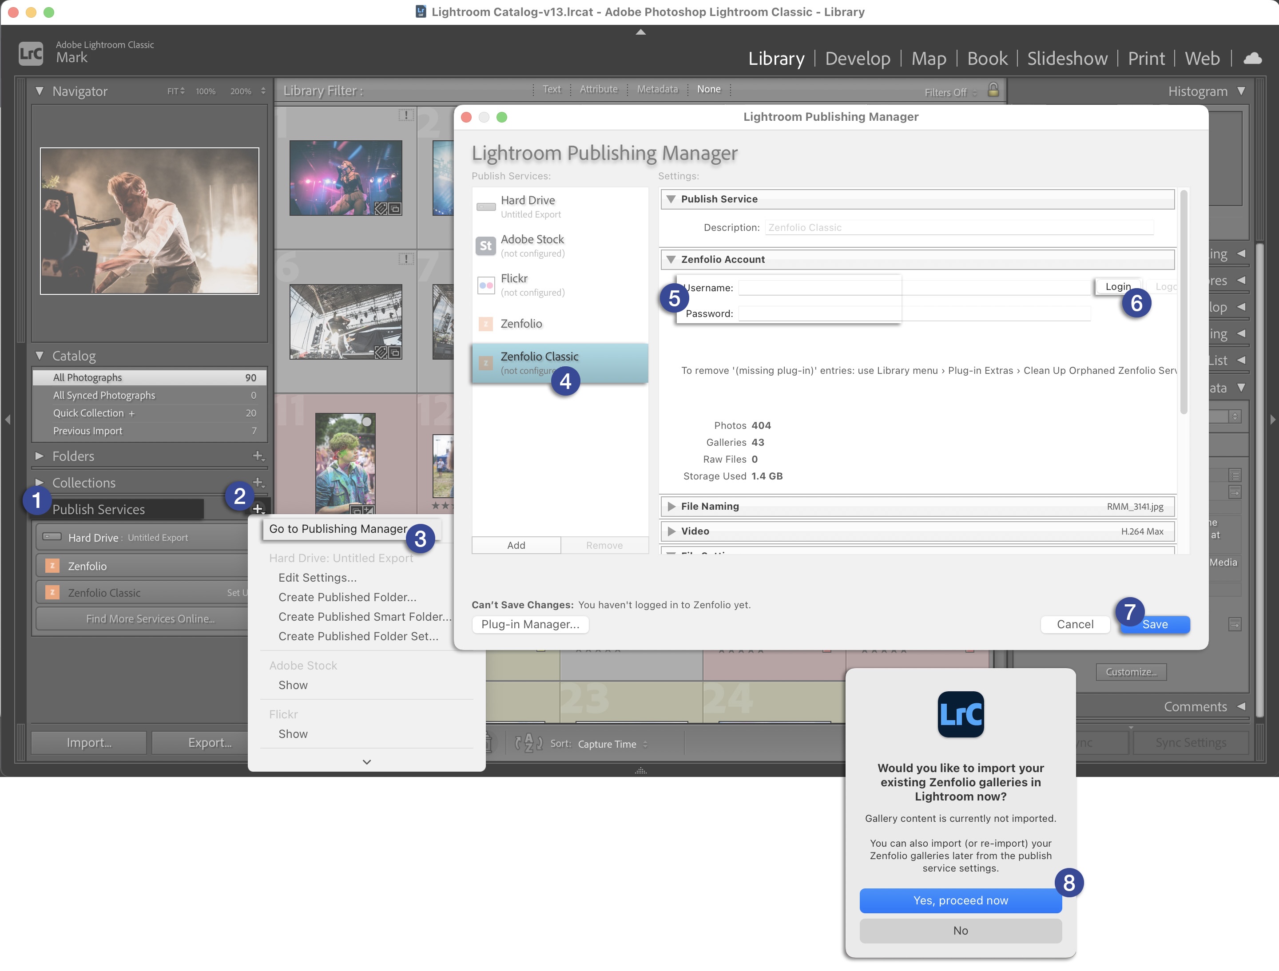Click No in the import galleries dialog

961,931
